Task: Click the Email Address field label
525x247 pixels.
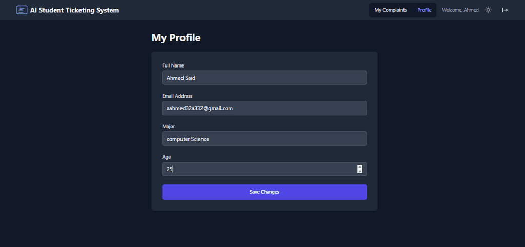Action: (x=177, y=96)
